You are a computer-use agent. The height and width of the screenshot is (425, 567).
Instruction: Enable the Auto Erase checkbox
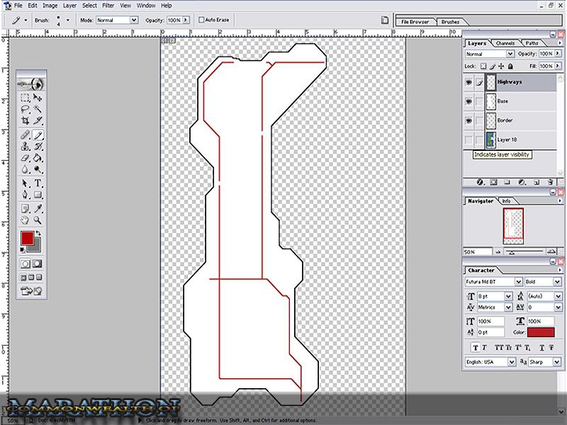(202, 21)
